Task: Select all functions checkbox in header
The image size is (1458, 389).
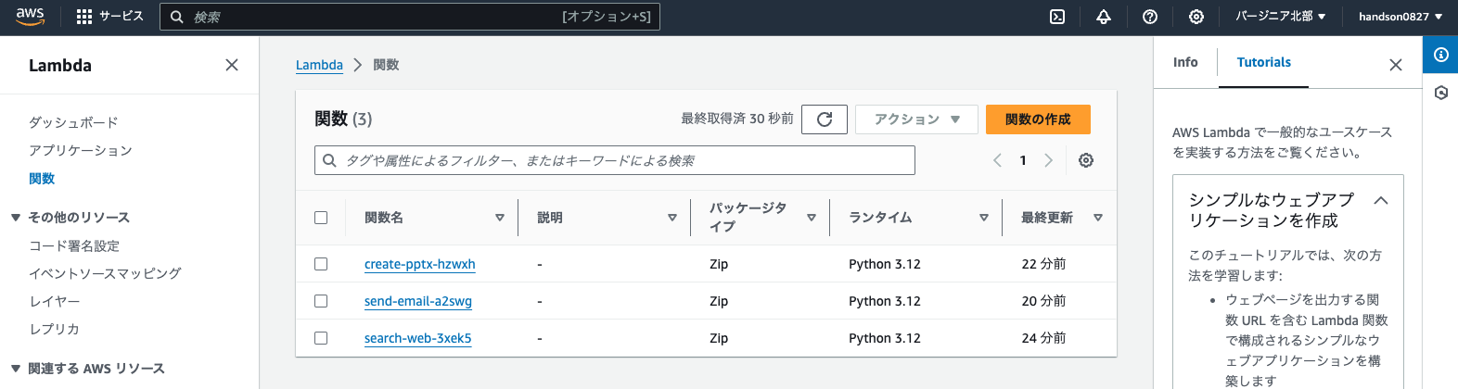Action: pyautogui.click(x=321, y=218)
